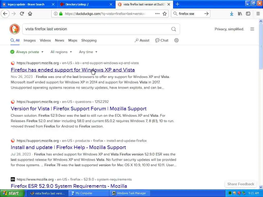Open DuckDuckGo search settings gear
The image size is (263, 197).
(176, 40)
